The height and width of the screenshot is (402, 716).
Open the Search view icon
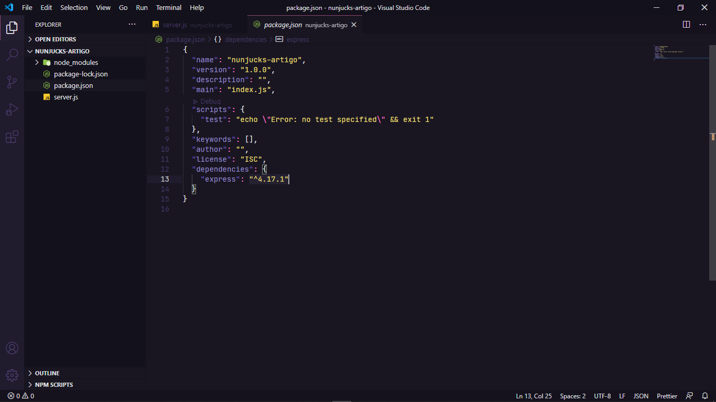[x=12, y=55]
